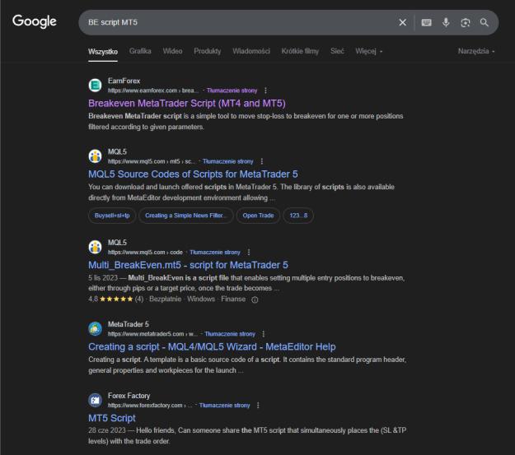Click the earnforex.com URL breadcrumb
The image size is (515, 455).
(153, 91)
